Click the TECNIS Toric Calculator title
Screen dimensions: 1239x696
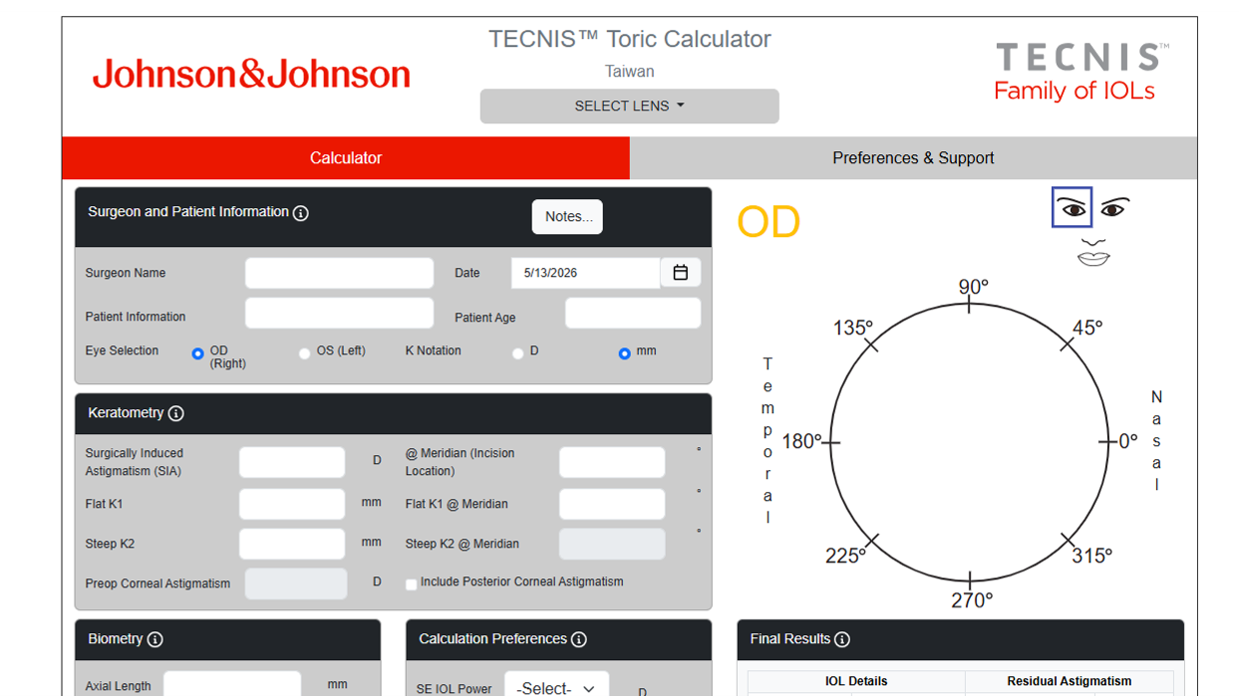(x=630, y=40)
